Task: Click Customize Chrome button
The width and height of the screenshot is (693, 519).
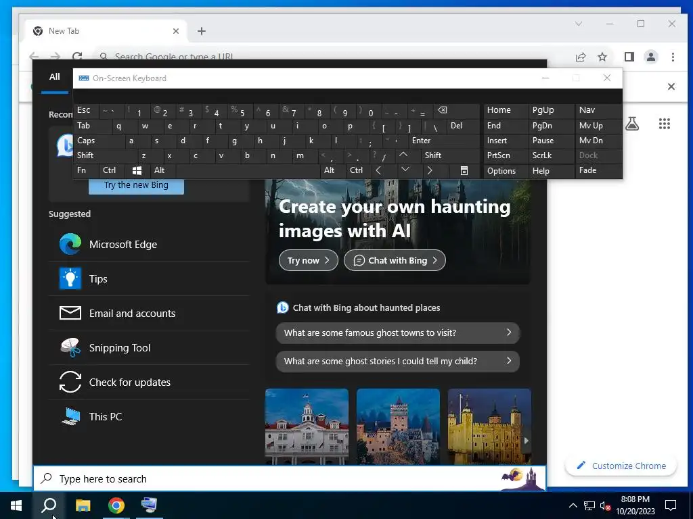Action: pyautogui.click(x=621, y=466)
